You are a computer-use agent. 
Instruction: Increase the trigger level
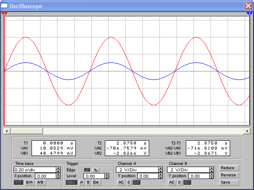point(107,175)
